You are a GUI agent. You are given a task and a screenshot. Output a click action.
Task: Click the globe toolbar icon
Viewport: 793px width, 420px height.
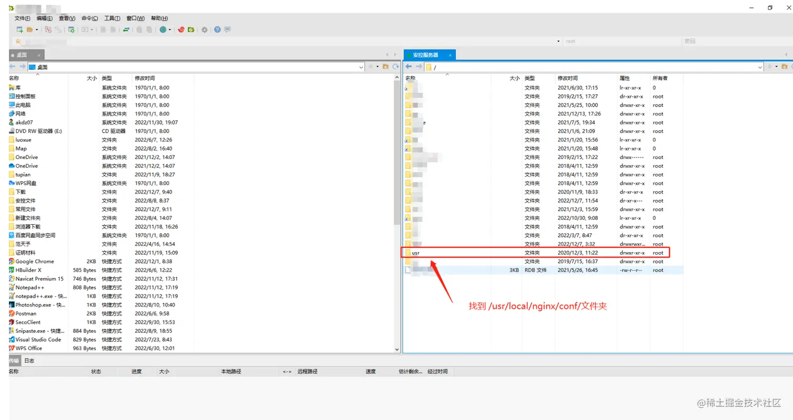163,30
